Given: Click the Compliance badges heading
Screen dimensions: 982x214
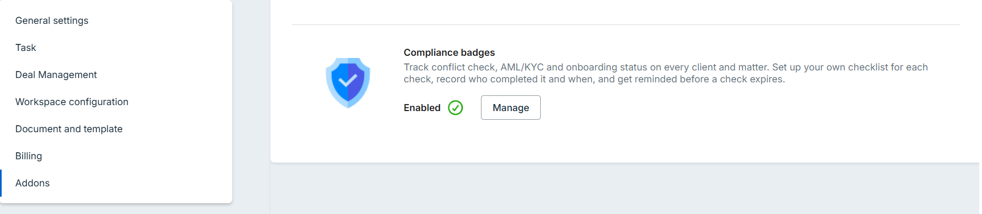Looking at the screenshot, I should click(x=449, y=53).
